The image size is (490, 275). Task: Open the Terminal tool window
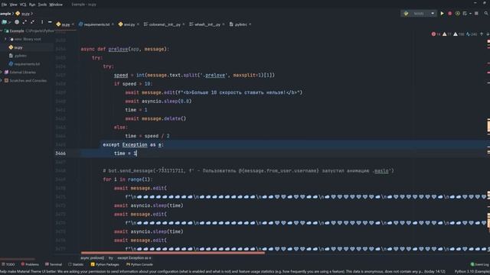(x=54, y=264)
